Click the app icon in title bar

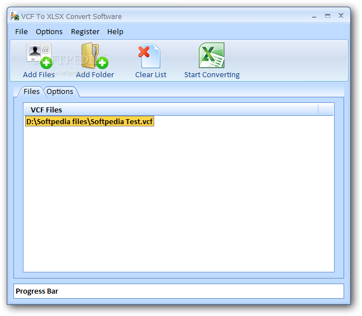[15, 16]
